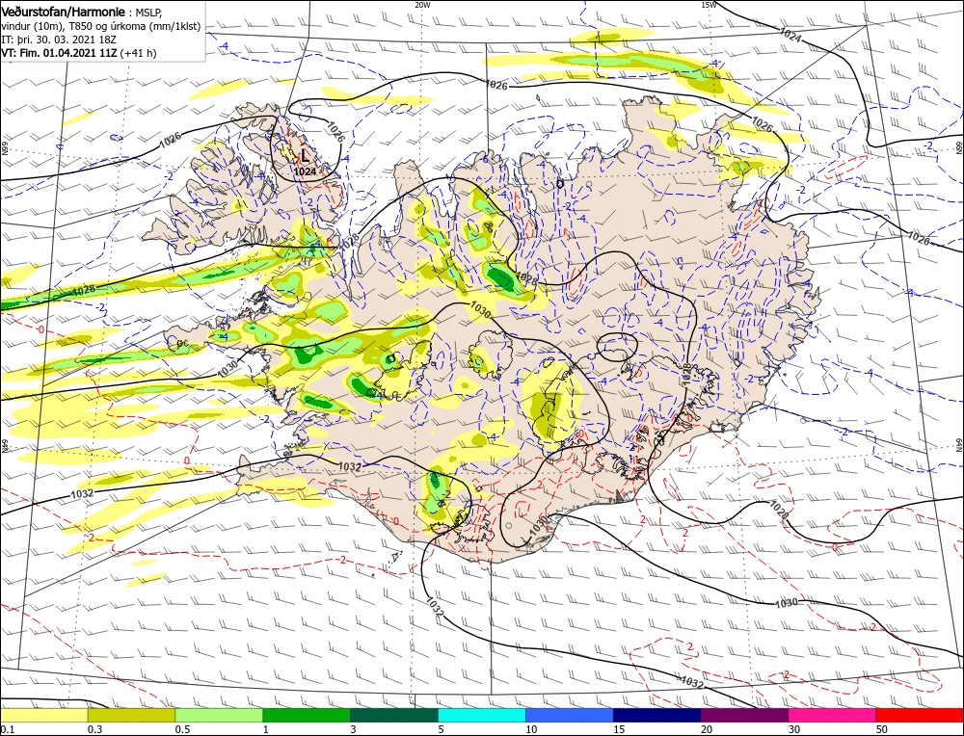Viewport: 964px width, 736px height.
Task: Click the "T850 og úrkoma (mm/1klst)" text
Action: tap(138, 26)
